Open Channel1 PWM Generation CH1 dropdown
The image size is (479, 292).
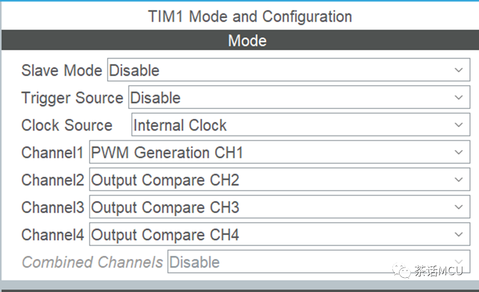pyautogui.click(x=280, y=152)
